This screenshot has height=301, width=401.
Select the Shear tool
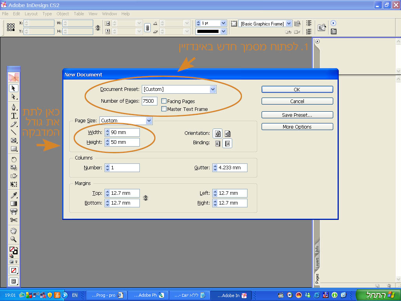14,176
